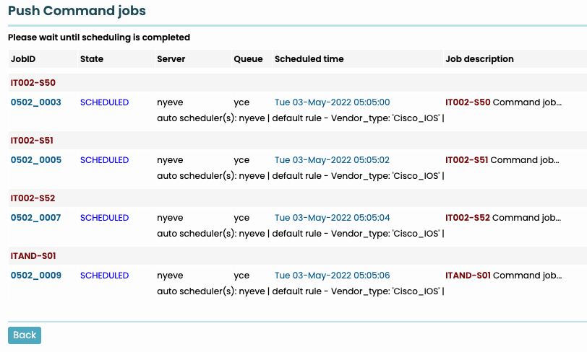The height and width of the screenshot is (352, 587).
Task: Click SCHEDULED state of job 0502_0009
Action: click(104, 276)
